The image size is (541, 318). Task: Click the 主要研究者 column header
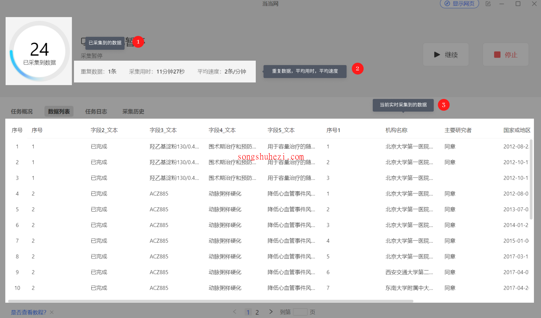tap(458, 130)
